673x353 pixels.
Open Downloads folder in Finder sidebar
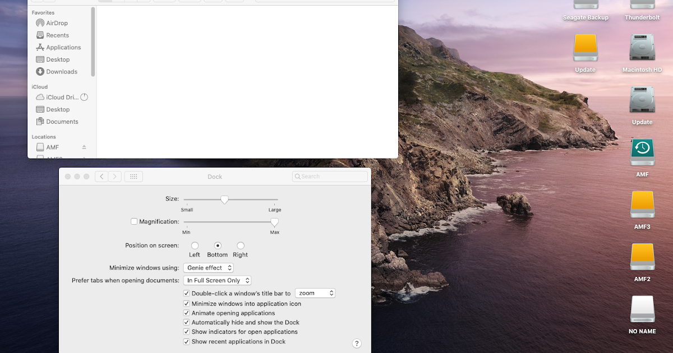(x=57, y=72)
